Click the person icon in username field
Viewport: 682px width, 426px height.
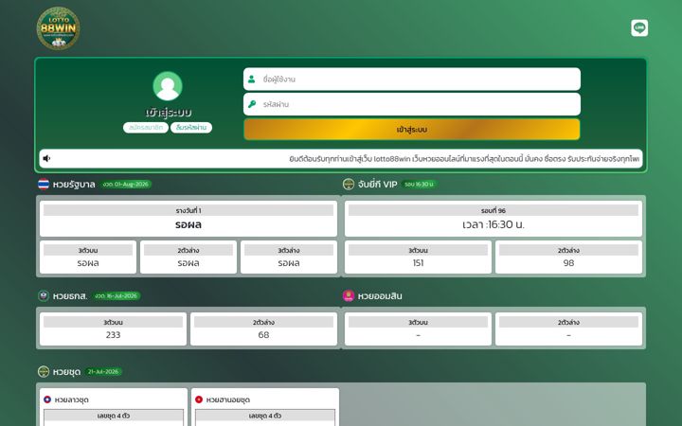pyautogui.click(x=251, y=80)
